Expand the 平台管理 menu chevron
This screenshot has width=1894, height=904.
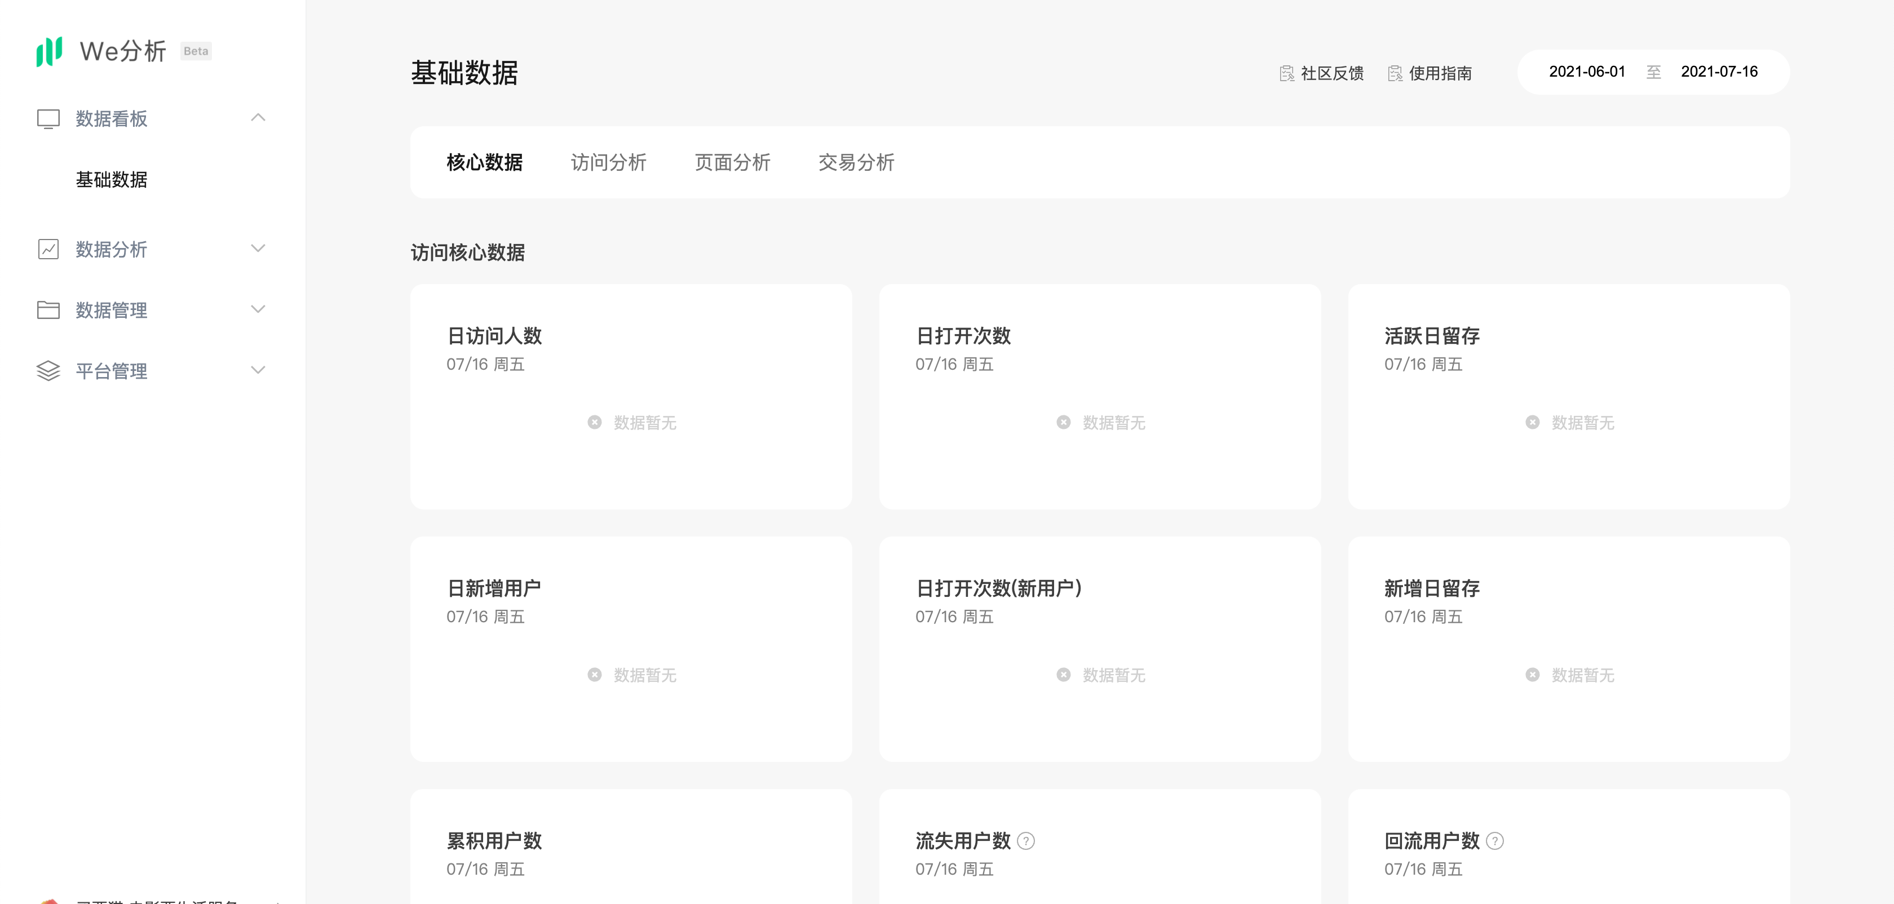pos(258,370)
